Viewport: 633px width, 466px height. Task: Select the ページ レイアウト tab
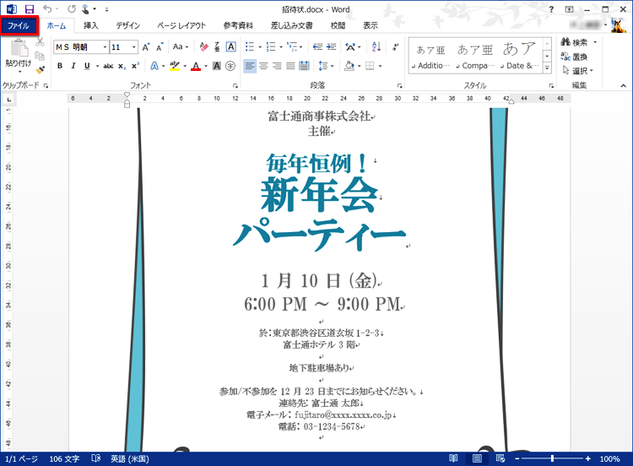pos(181,26)
